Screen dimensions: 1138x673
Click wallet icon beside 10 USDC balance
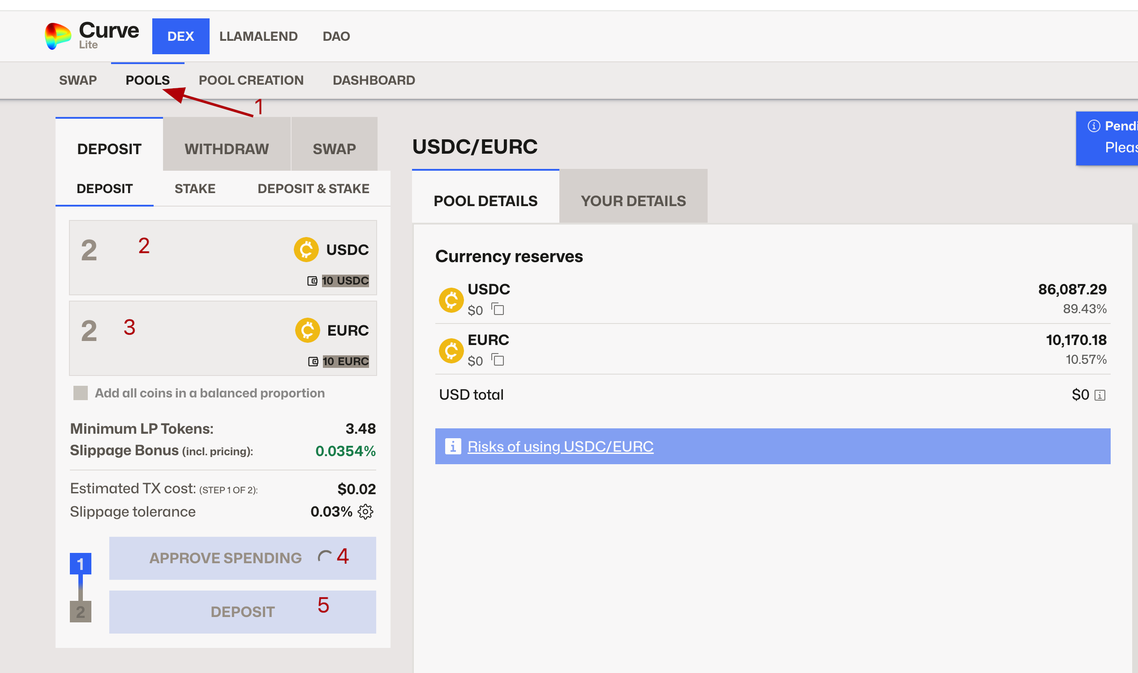pos(312,281)
